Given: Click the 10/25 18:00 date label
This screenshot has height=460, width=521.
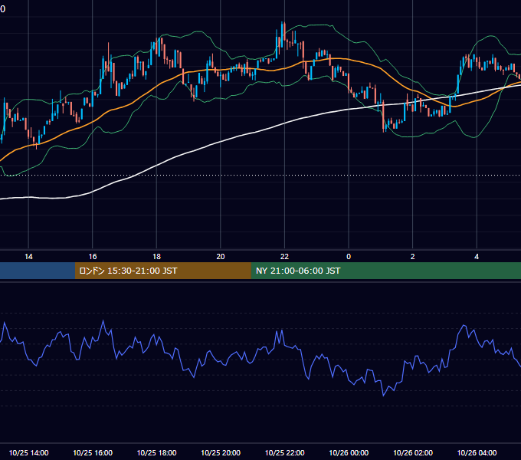Looking at the screenshot, I should [156, 452].
